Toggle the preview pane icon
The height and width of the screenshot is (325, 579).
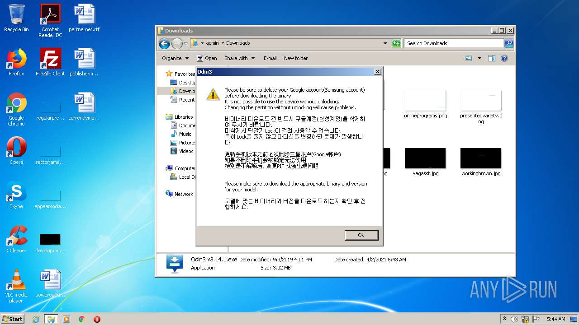point(492,58)
